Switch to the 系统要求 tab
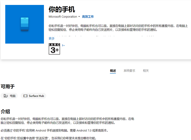The width and height of the screenshot is (191, 140). (x=129, y=71)
